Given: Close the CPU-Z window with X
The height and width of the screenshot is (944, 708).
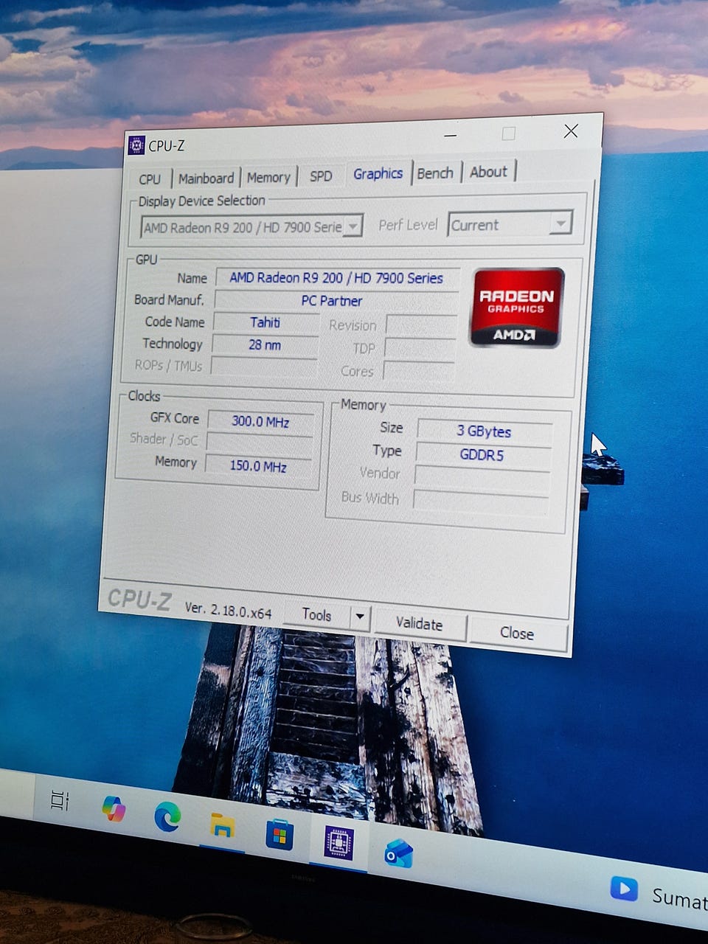Looking at the screenshot, I should 571,131.
